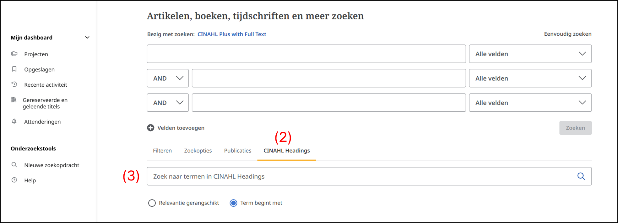Screen dimensions: 618x223
Task: Select Relevantie gerangschikt radio button
Action: coord(152,203)
